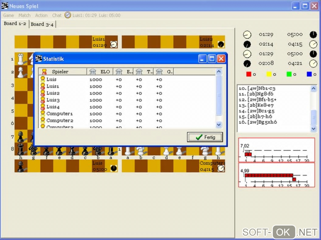Select move 13. [2b]Ke8-e7
Image resolution: width=321 pixels, height=240 pixels.
pos(256,105)
